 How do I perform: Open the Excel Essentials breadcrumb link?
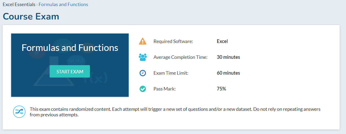pyautogui.click(x=19, y=4)
